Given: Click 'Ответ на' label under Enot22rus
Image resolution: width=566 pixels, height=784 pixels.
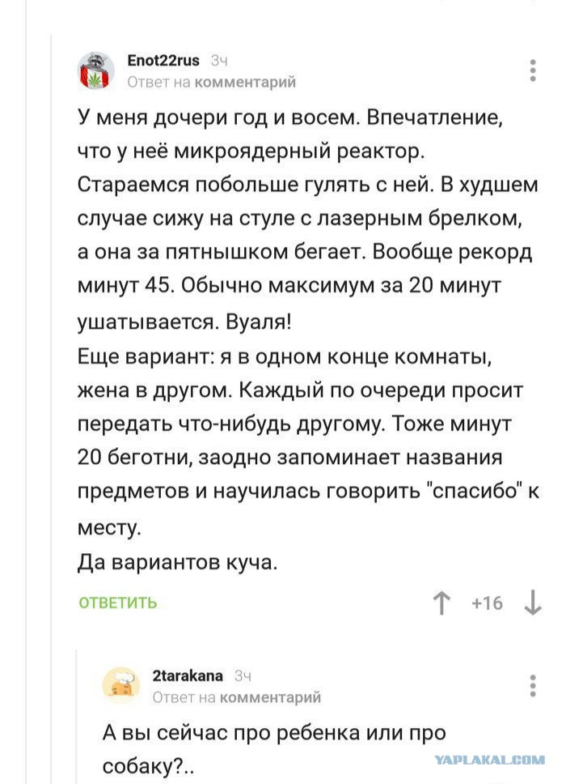Looking at the screenshot, I should pyautogui.click(x=159, y=82).
